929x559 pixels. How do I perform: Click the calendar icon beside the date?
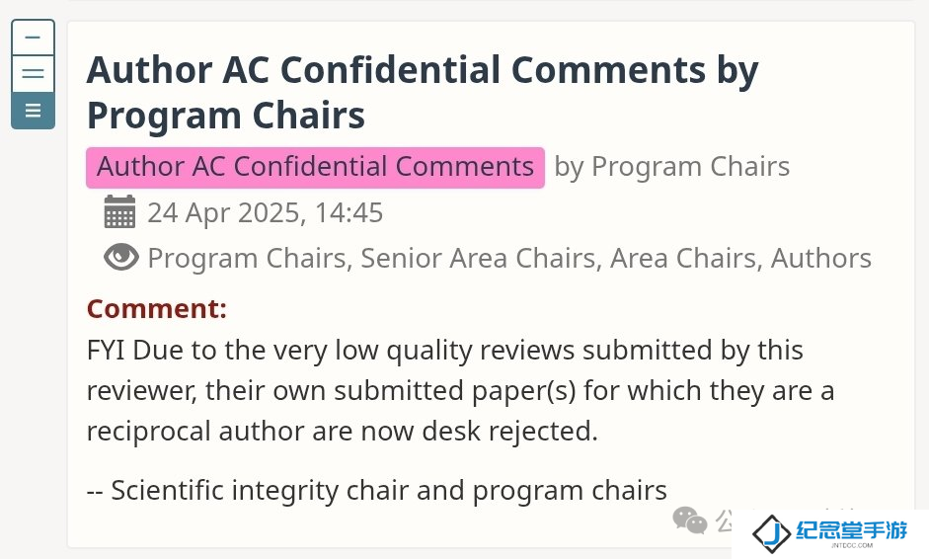[x=119, y=211]
